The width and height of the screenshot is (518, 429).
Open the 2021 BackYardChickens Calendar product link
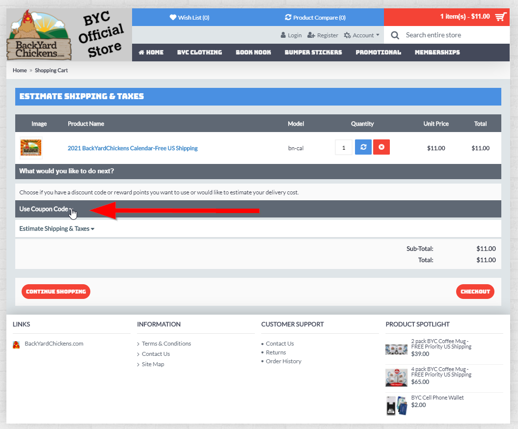click(x=133, y=148)
